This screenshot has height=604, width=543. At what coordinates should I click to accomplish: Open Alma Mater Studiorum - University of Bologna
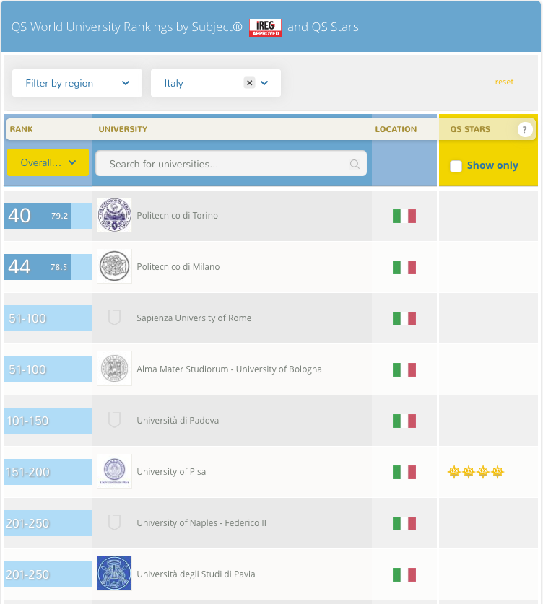click(229, 369)
